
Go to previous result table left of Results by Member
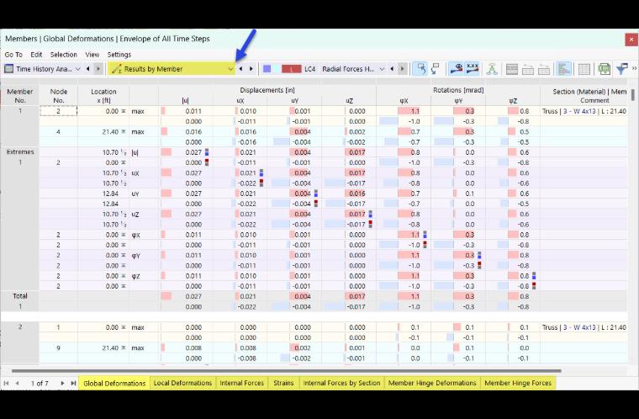click(x=240, y=69)
